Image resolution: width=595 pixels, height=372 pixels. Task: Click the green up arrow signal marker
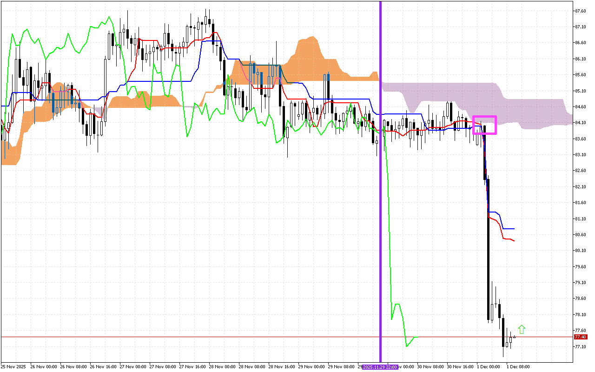521,330
